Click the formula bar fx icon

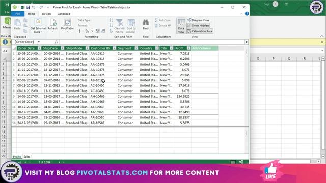56,42
